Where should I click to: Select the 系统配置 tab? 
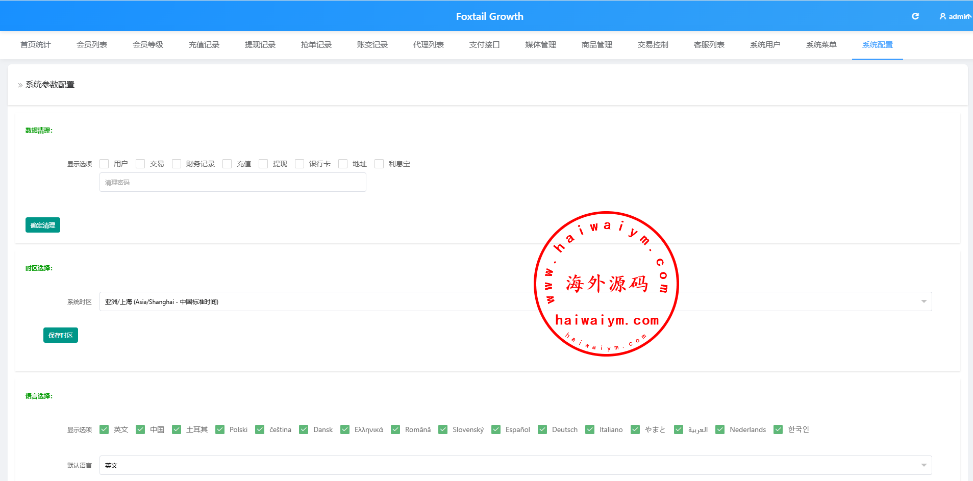click(878, 45)
